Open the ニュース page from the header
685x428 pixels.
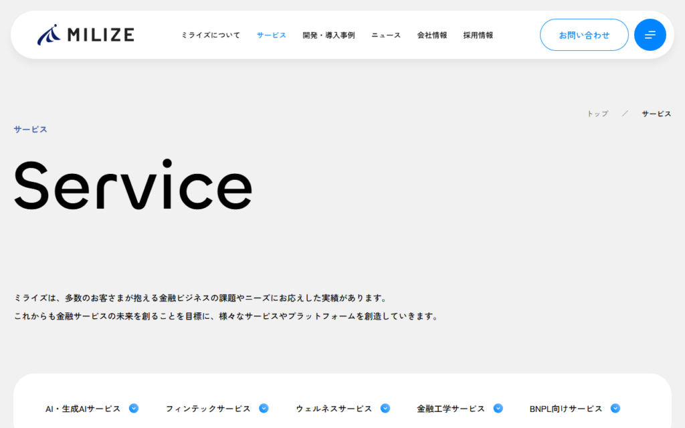tap(386, 35)
